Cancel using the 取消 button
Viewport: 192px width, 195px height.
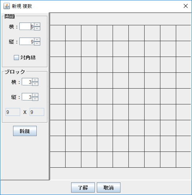coord(109,187)
